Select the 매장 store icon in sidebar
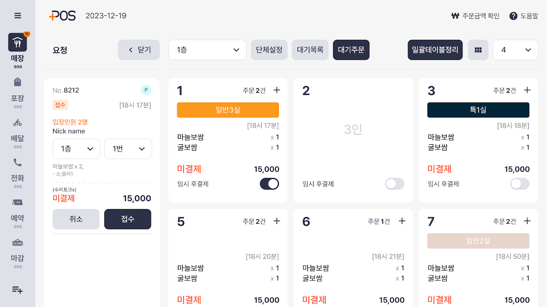This screenshot has width=547, height=307. point(18,42)
